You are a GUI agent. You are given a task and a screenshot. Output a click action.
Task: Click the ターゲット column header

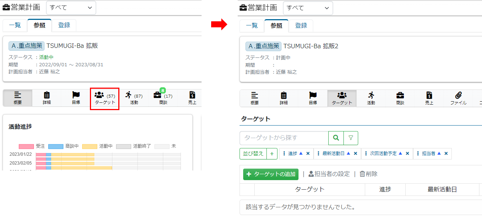310,189
